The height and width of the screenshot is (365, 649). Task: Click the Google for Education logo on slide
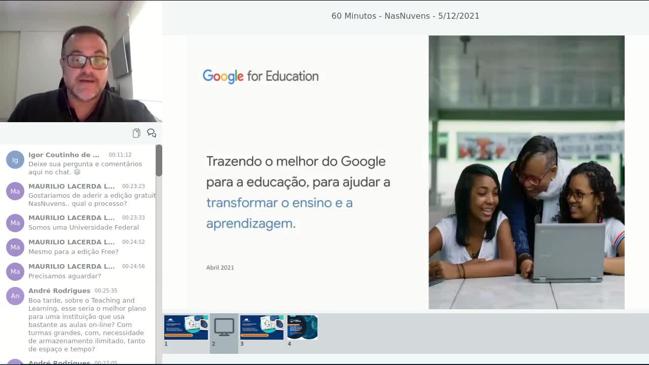point(261,76)
